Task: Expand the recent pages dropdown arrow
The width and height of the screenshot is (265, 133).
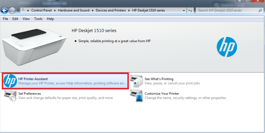Action: click(18, 11)
